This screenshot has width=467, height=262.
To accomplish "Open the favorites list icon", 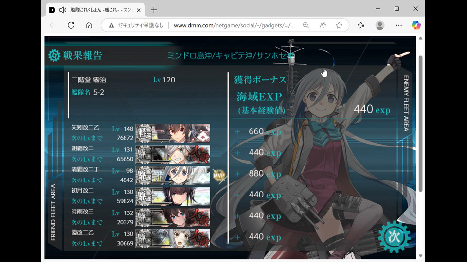I will 361,25.
